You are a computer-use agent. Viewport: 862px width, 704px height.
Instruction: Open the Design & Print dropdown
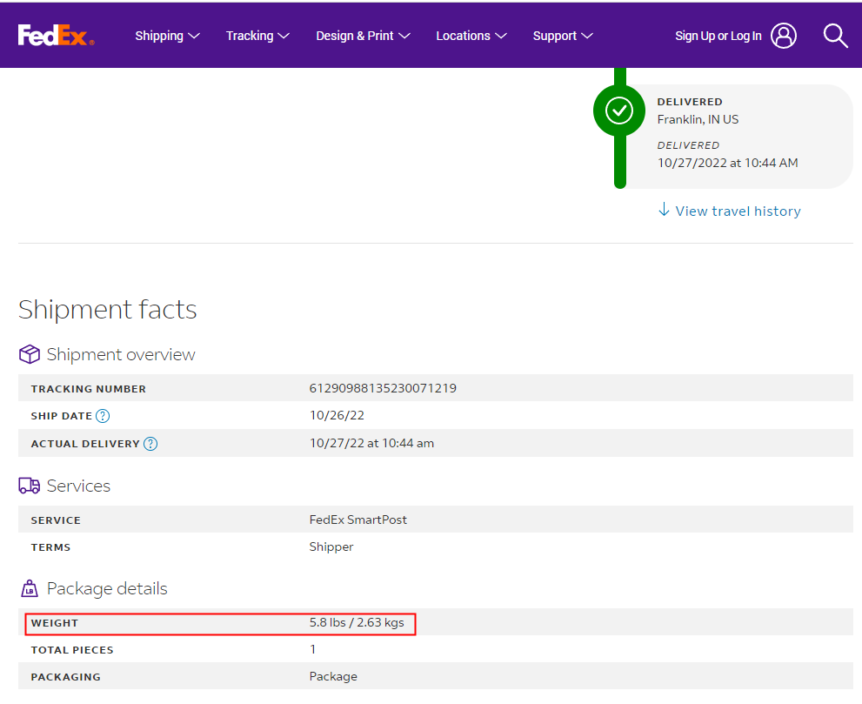point(363,36)
